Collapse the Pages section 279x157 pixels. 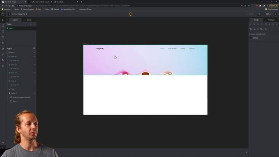click(34, 24)
